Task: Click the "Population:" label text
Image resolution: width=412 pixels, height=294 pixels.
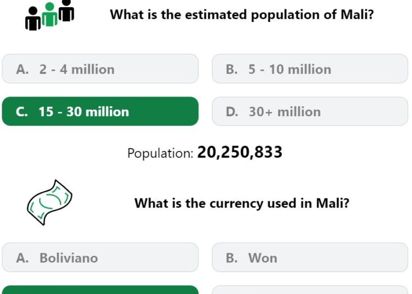Action: [160, 153]
